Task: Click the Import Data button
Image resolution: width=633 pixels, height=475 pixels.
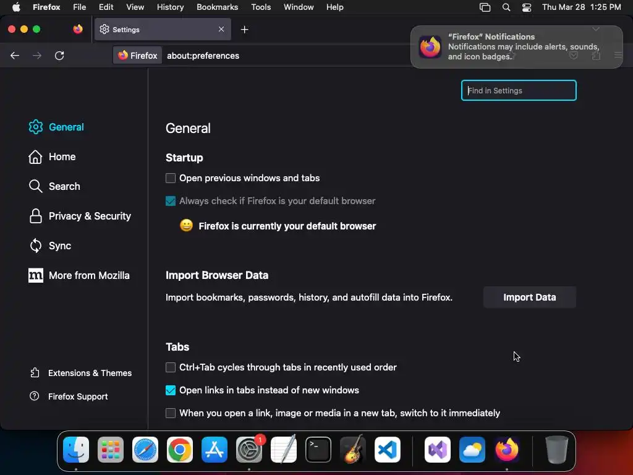Action: [x=530, y=297]
